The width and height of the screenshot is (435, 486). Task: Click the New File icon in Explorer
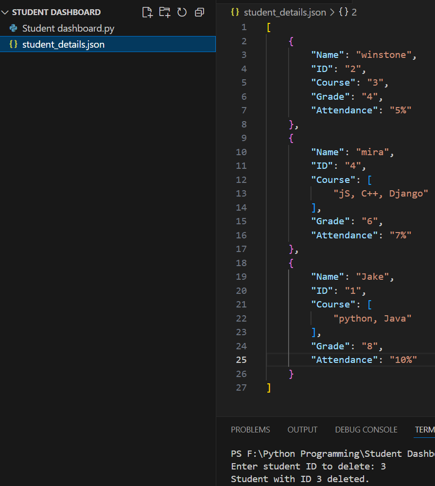147,12
